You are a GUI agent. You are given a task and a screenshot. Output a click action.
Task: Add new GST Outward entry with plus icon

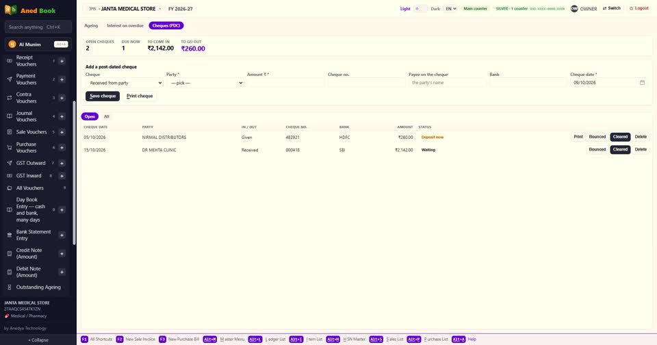[x=62, y=163]
